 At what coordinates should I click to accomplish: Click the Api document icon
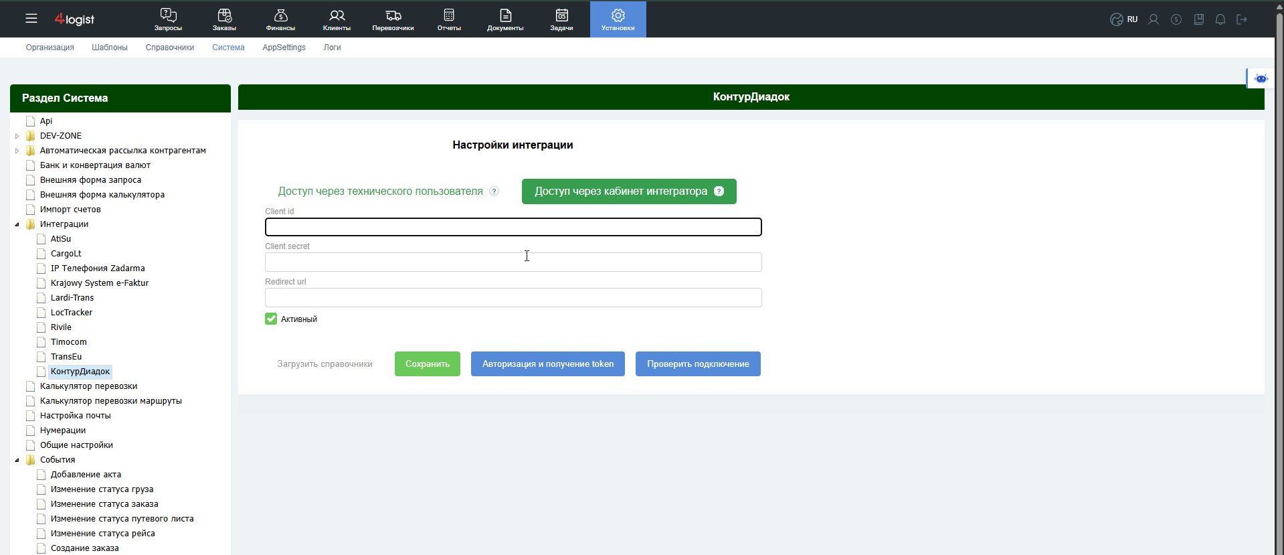[30, 121]
